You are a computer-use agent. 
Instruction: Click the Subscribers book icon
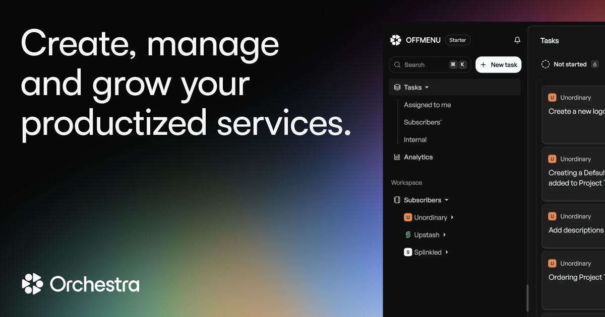pos(397,200)
